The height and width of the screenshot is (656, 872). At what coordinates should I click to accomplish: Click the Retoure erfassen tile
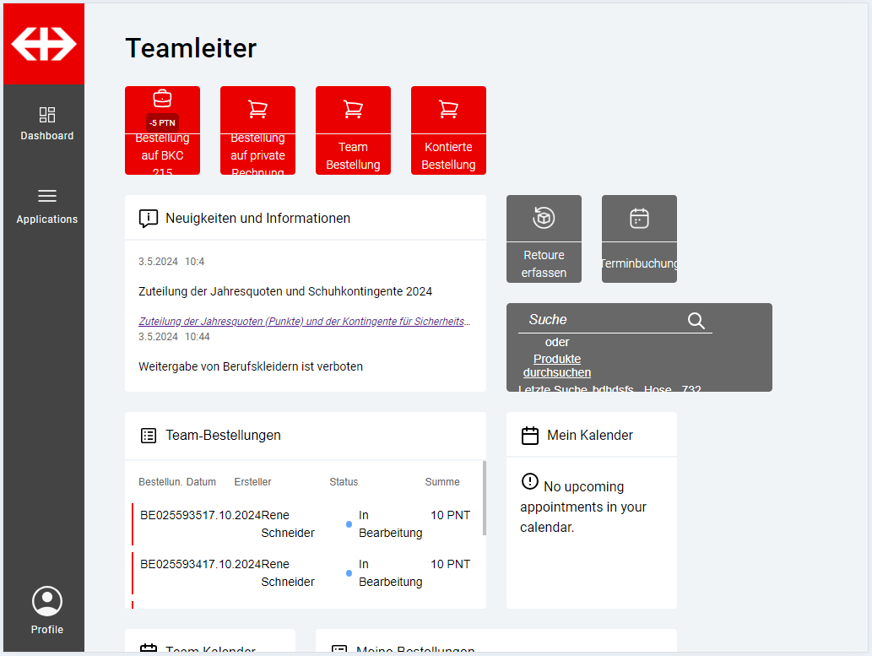point(544,239)
